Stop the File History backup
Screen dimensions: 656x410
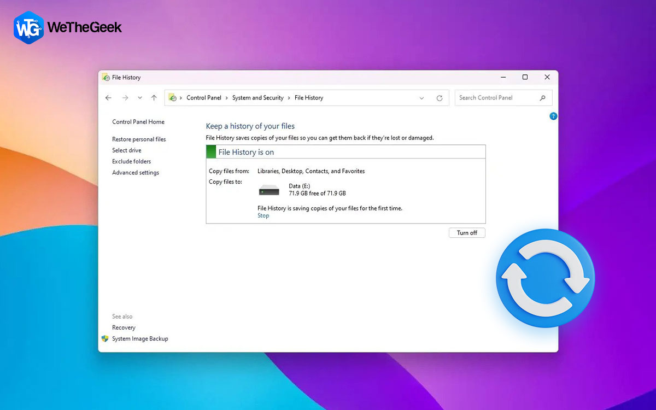tap(263, 215)
